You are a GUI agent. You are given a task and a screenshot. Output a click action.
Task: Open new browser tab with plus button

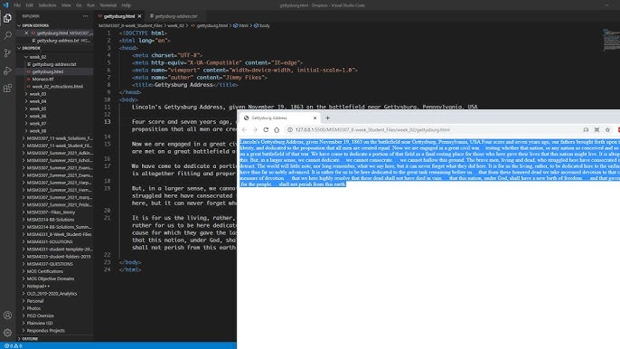coord(327,118)
